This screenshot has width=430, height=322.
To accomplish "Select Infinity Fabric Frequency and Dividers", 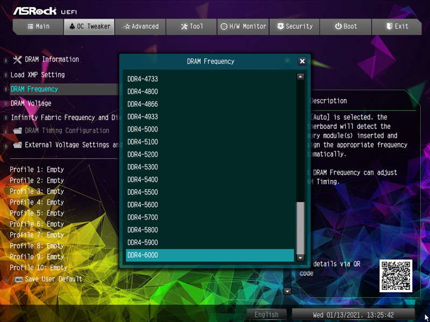I will point(64,118).
